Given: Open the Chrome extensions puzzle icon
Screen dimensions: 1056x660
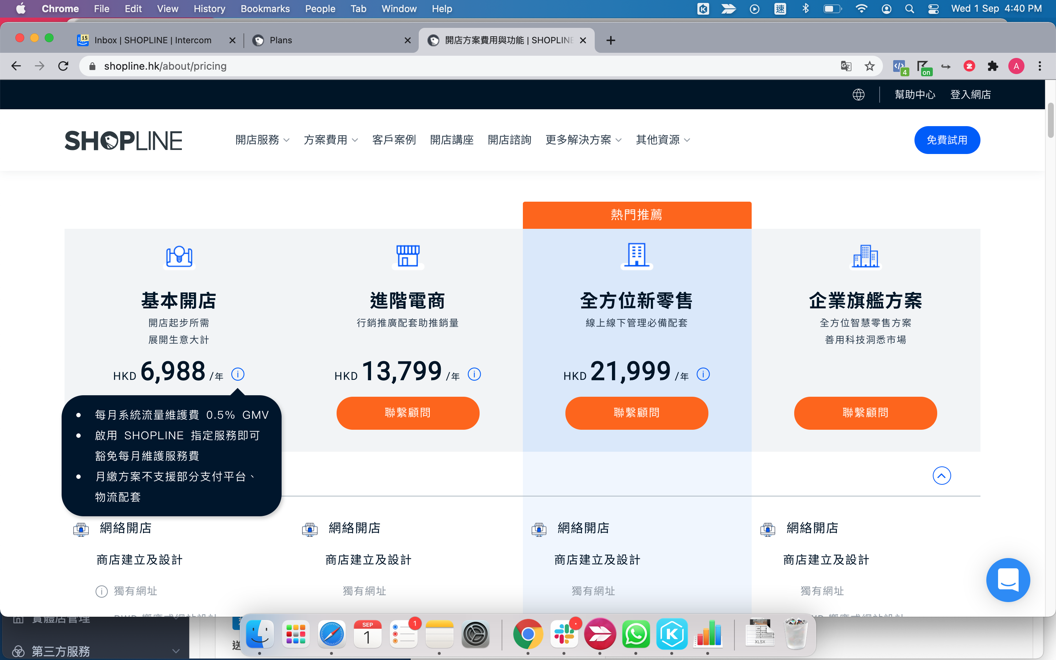Looking at the screenshot, I should [993, 66].
